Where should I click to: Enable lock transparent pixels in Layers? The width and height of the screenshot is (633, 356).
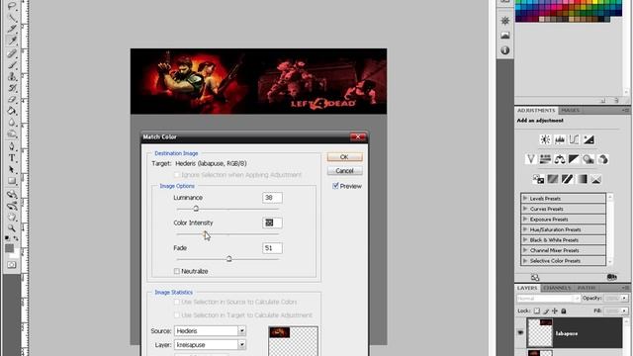(536, 311)
